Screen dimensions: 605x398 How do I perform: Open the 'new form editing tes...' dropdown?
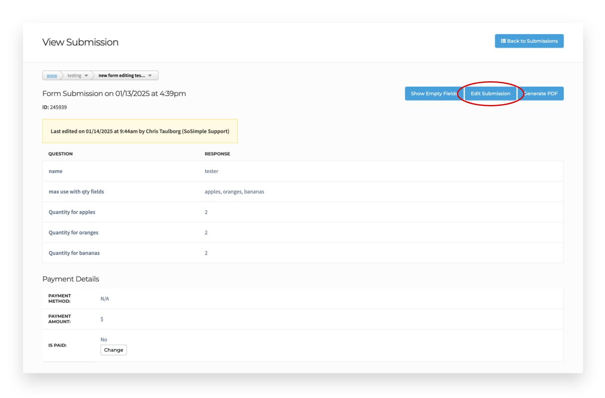[x=124, y=75]
